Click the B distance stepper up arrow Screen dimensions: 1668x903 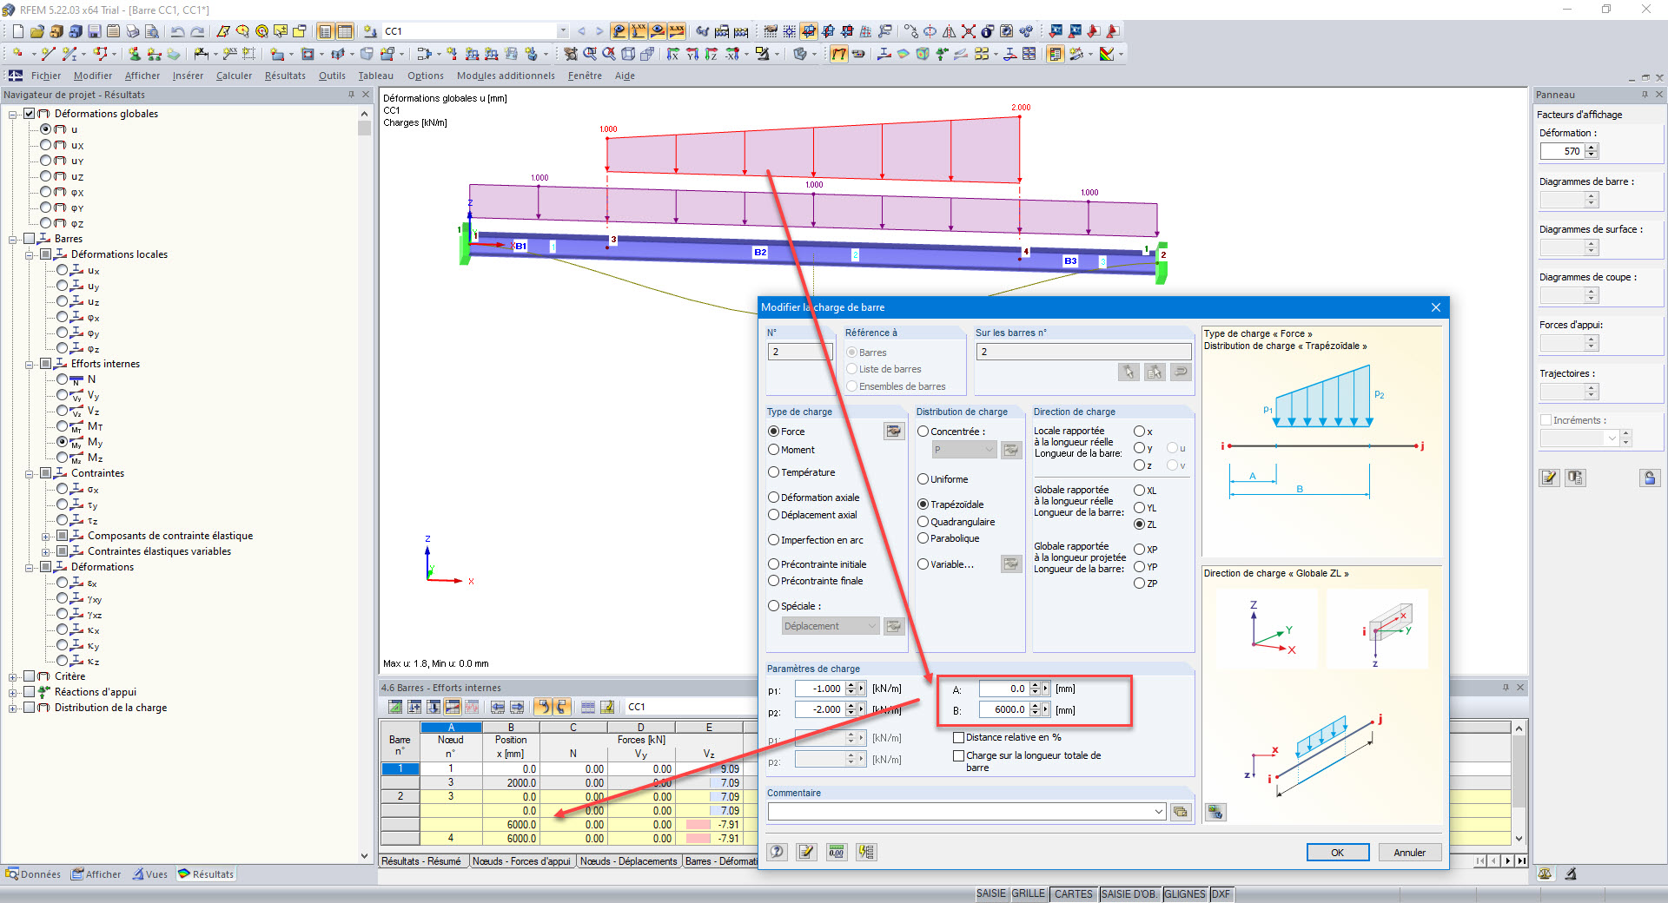(1035, 706)
